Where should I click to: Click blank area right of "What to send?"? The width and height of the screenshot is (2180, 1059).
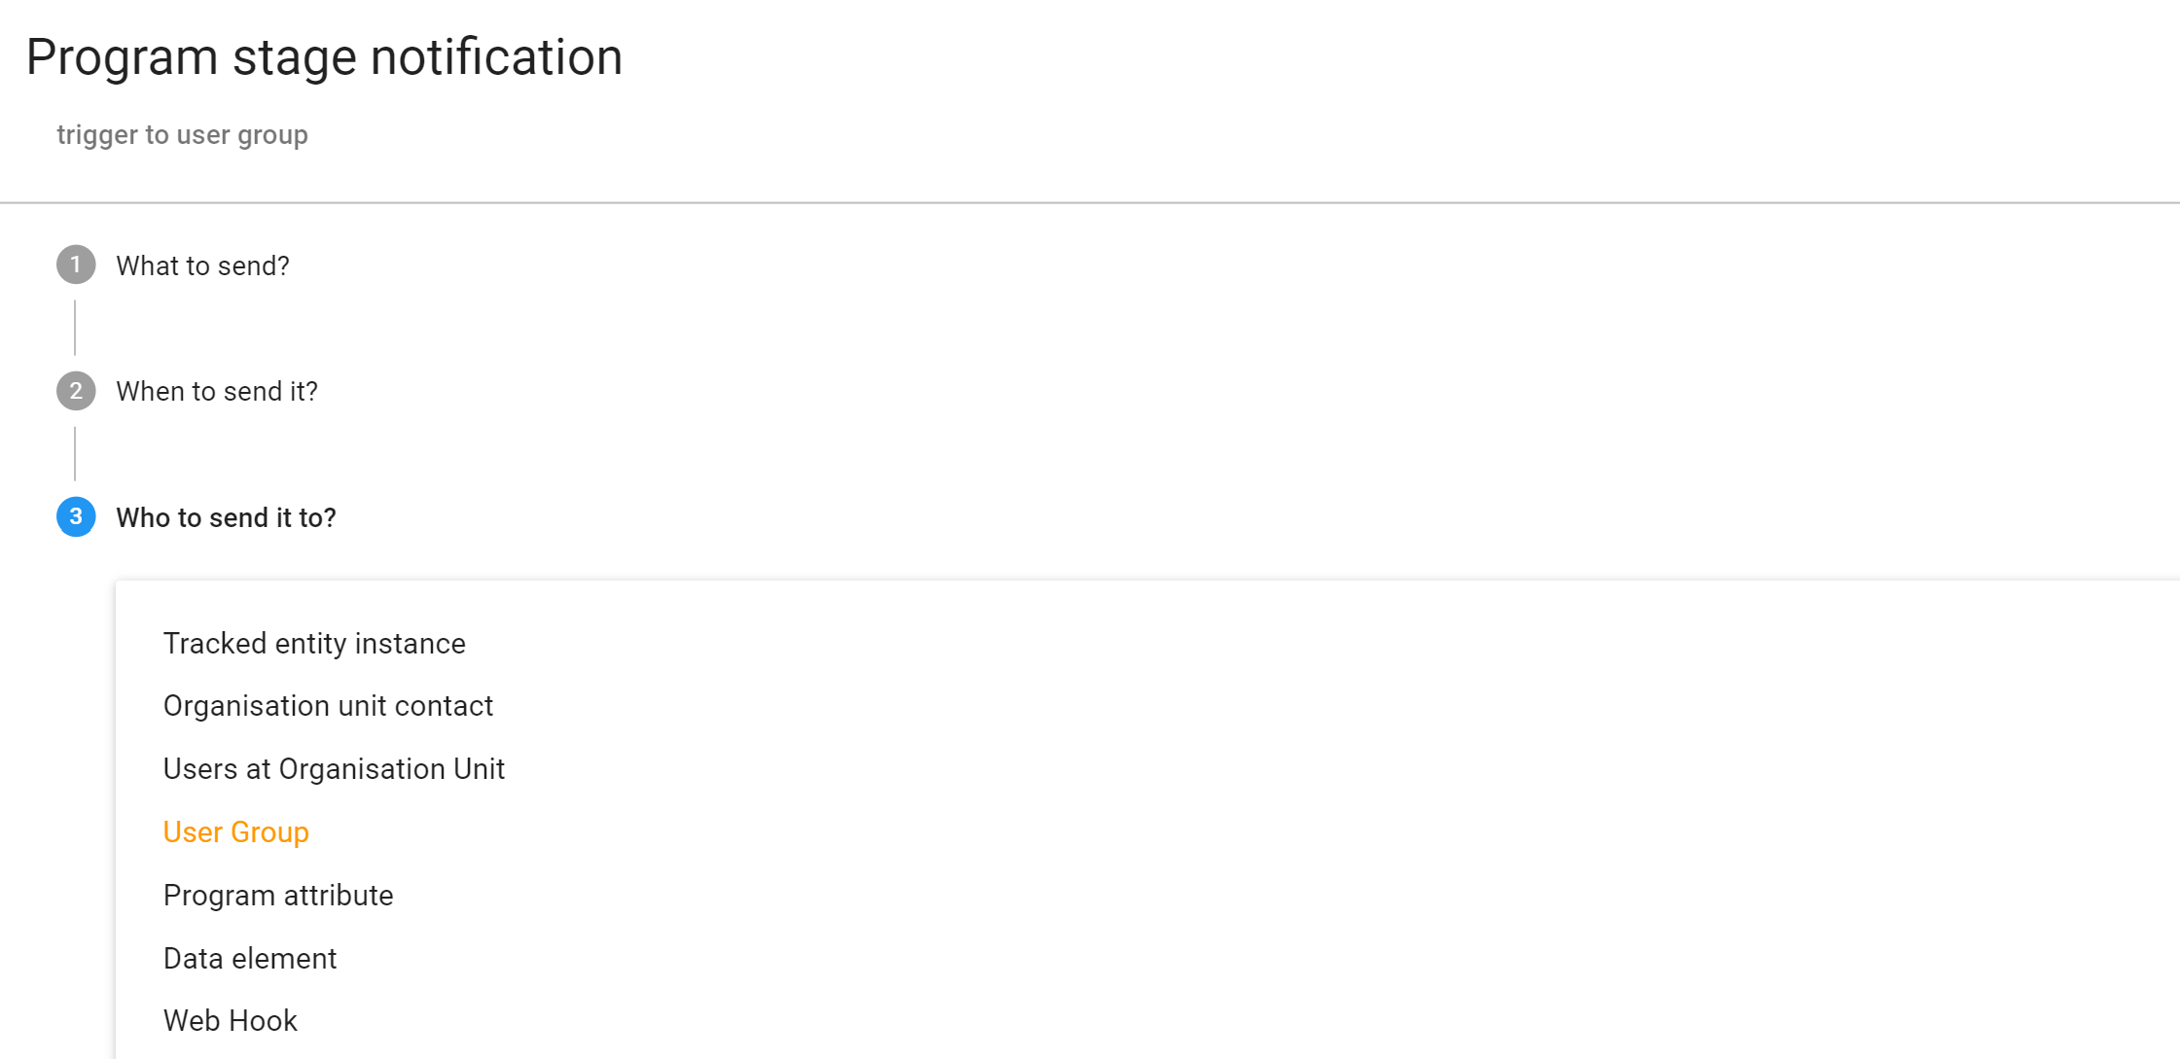(x=1167, y=265)
